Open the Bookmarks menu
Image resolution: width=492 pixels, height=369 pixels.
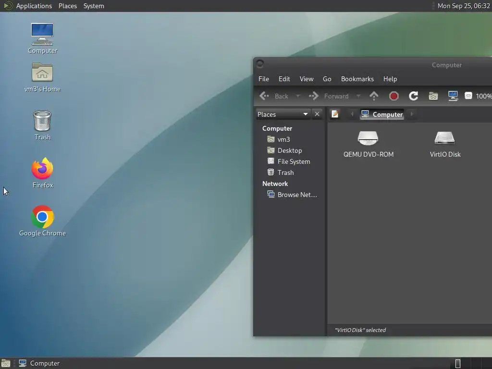pos(357,79)
